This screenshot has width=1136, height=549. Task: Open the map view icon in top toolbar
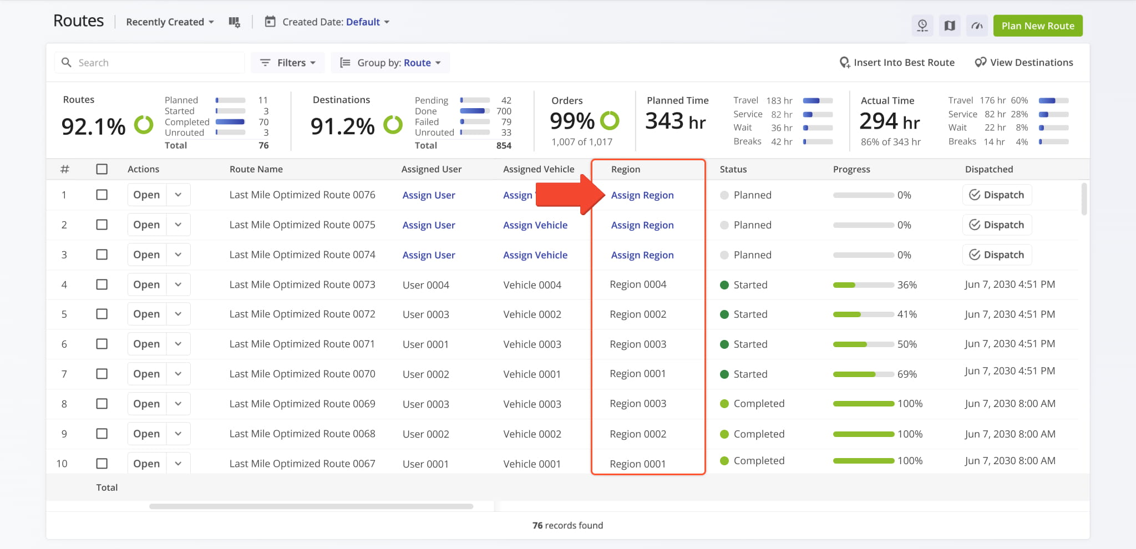pyautogui.click(x=950, y=26)
